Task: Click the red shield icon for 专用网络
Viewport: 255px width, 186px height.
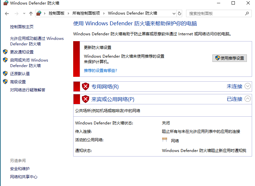Action: [x=85, y=87]
